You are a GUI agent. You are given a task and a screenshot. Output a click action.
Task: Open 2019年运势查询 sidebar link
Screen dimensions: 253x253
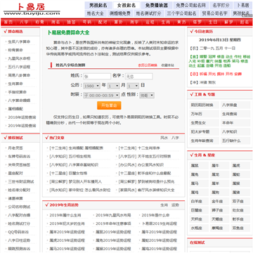[x=22, y=126]
